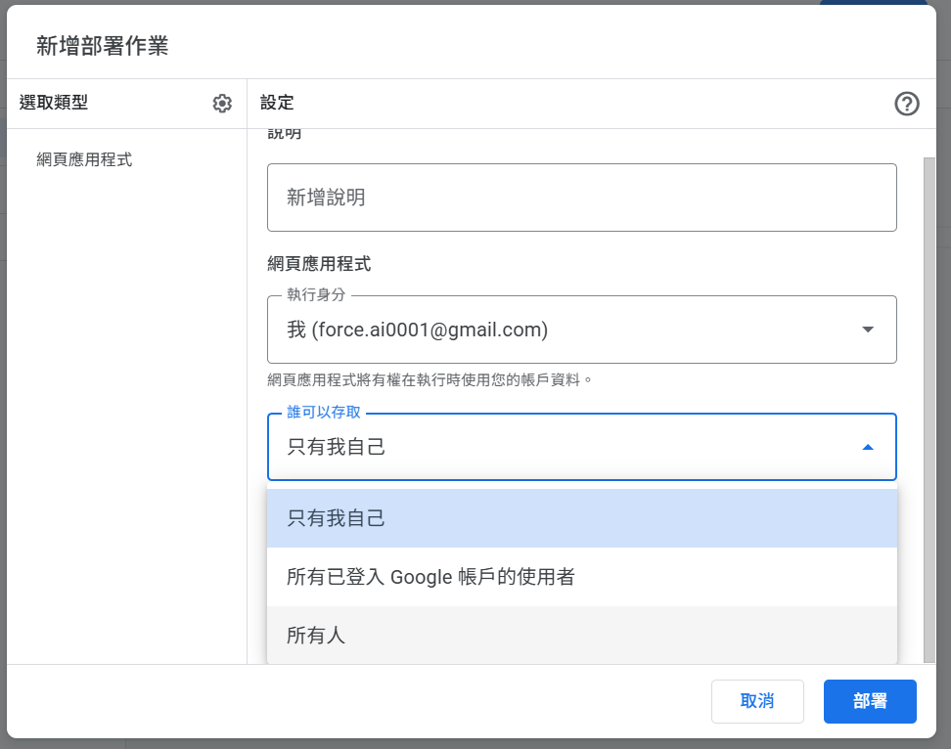Click the 設定 heading
Viewport: 951px width, 749px height.
click(277, 103)
